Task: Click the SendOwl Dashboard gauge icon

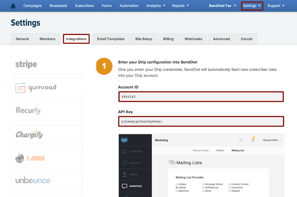Action: pos(124,151)
